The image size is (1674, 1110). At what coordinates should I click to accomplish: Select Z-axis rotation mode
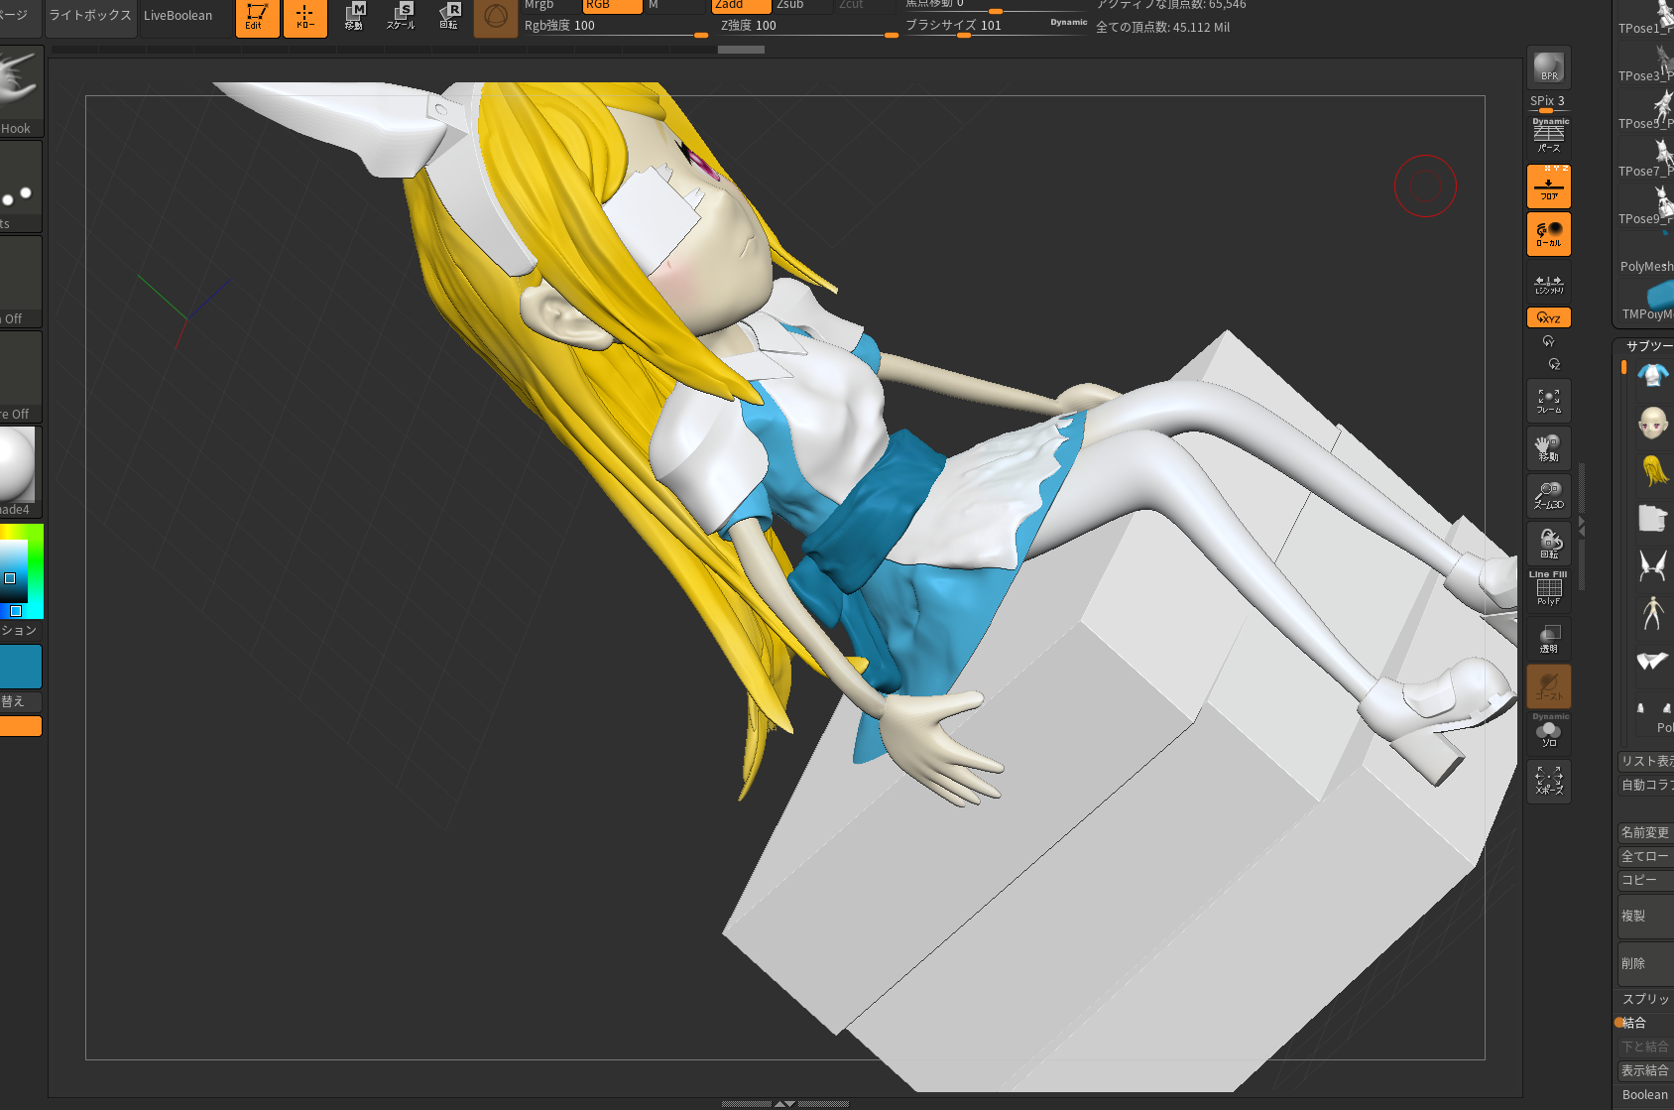(x=1554, y=364)
